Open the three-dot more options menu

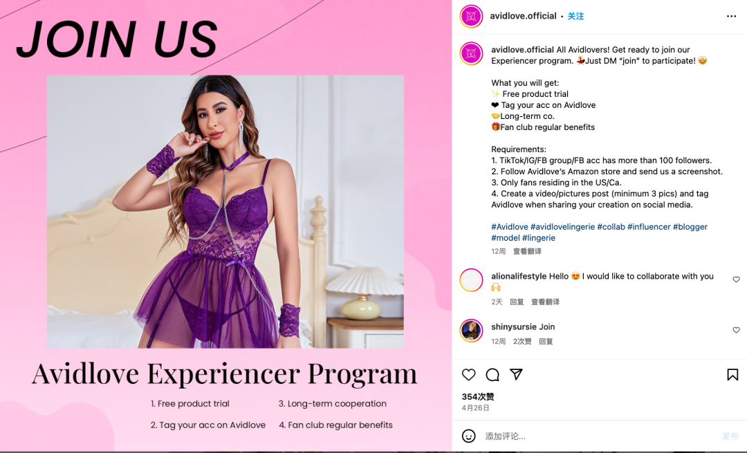[731, 16]
